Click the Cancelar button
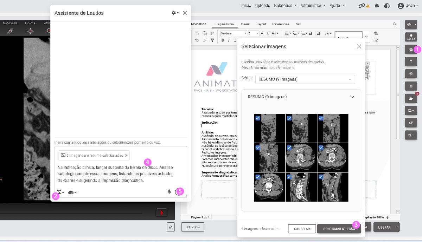Screen dimensions: 422x242 (302, 229)
